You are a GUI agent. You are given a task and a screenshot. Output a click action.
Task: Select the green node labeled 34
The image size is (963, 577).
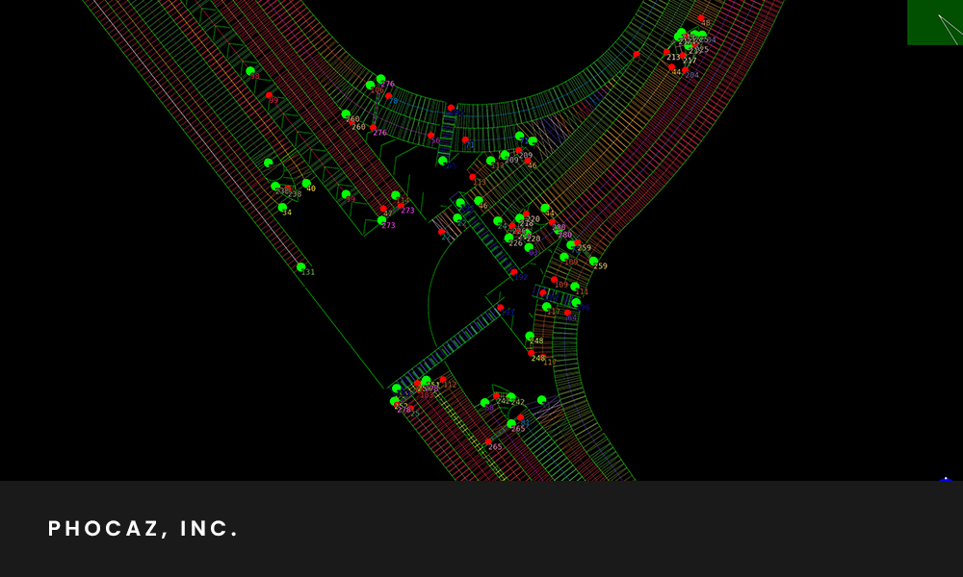(282, 208)
